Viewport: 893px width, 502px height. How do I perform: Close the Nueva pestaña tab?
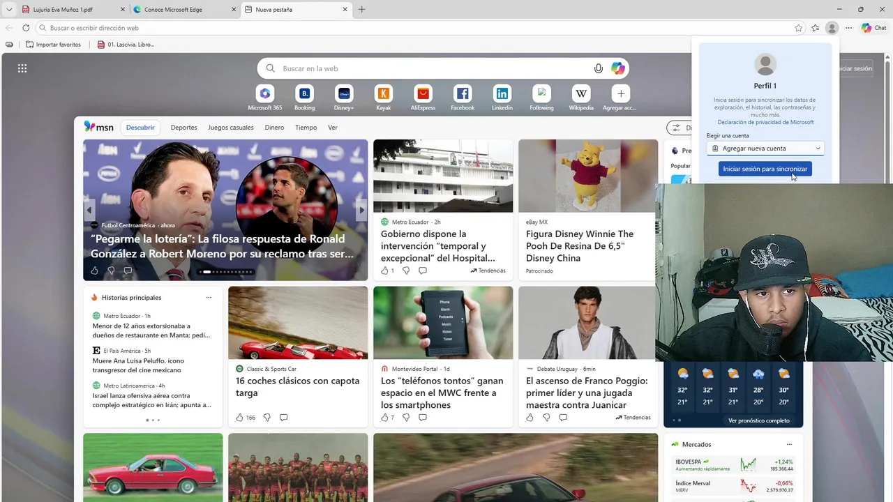[345, 10]
